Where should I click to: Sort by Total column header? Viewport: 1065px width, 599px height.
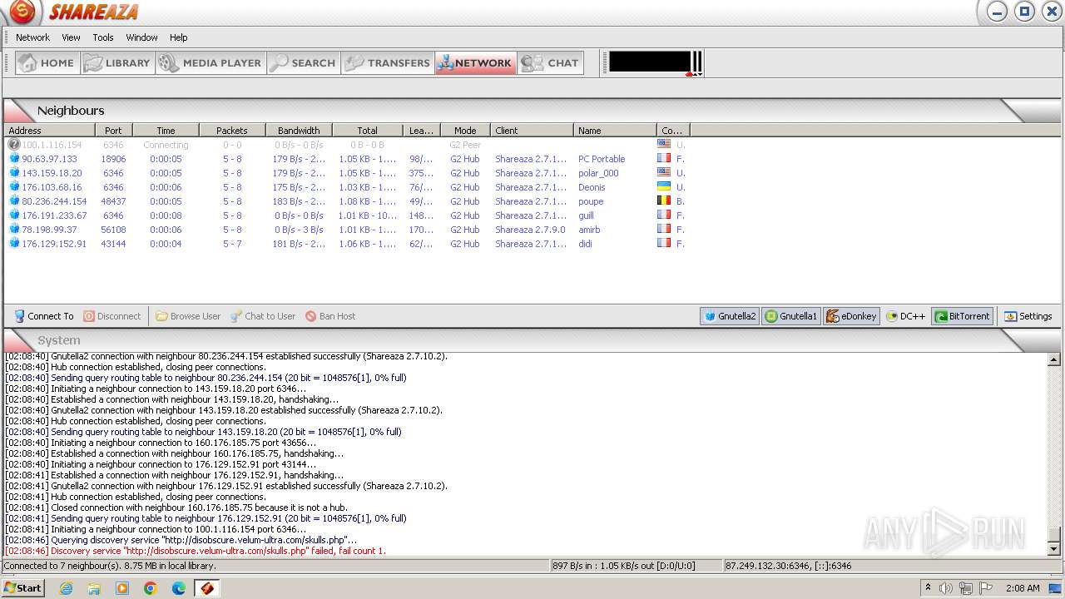point(367,131)
